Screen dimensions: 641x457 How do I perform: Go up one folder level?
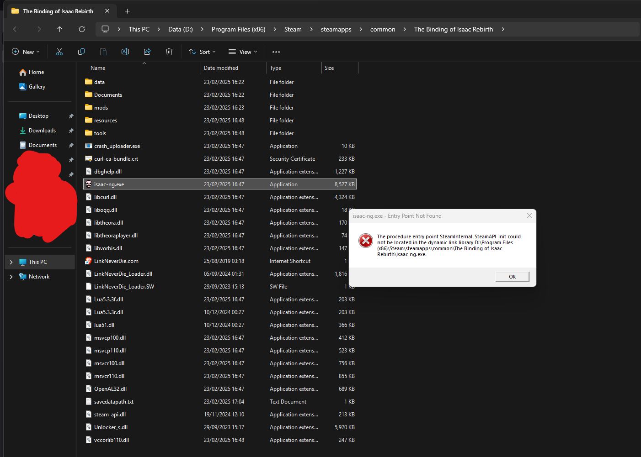click(x=60, y=29)
